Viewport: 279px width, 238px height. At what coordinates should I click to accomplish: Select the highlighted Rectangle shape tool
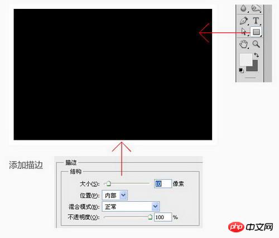[256, 32]
